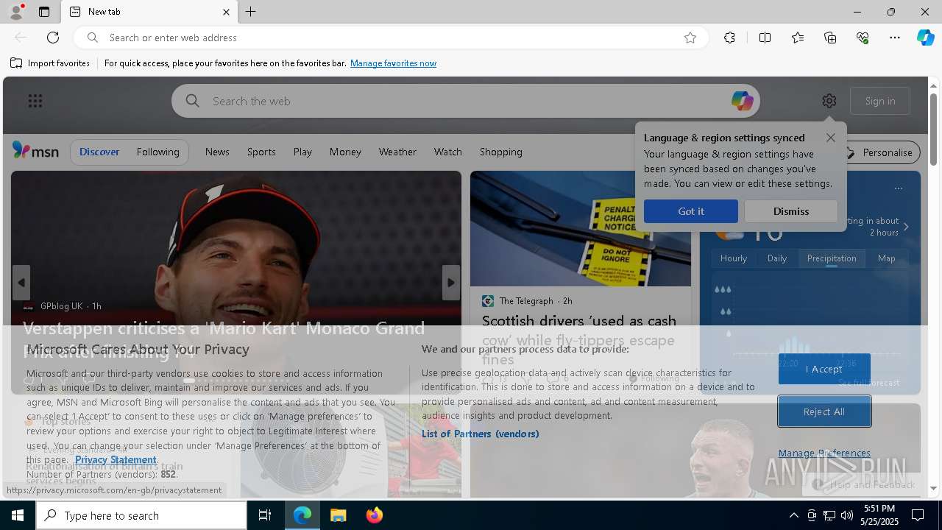Toggle the Split screen icon
This screenshot has width=942, height=530.
point(765,38)
